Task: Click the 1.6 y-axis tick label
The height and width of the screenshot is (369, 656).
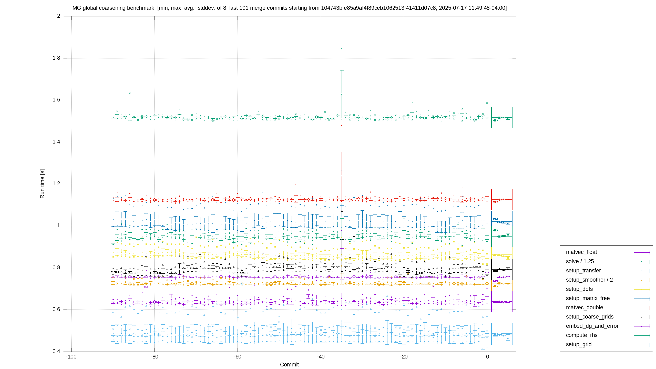Action: coord(56,100)
